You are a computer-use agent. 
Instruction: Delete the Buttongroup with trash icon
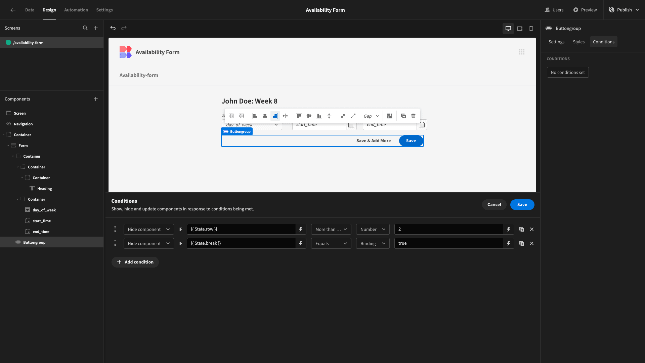[x=414, y=116]
